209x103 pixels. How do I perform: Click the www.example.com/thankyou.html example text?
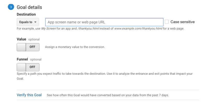click(138, 29)
